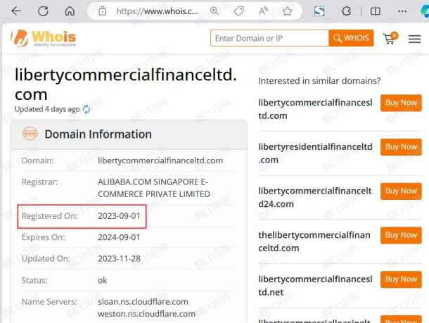Click name server weston.ns.cloudflare.com
Screen dimensions: 429x323
coord(147,314)
